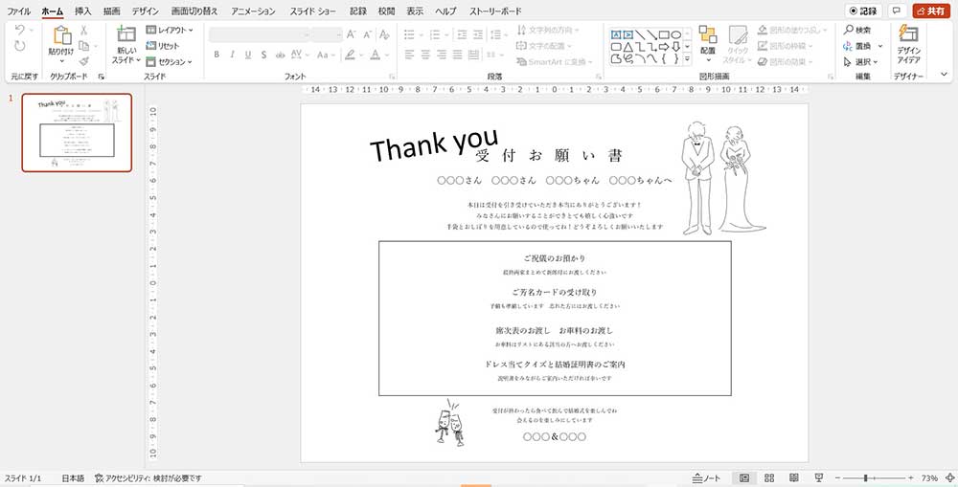Adjust the zoom slider handle
958x487 pixels.
(866, 478)
